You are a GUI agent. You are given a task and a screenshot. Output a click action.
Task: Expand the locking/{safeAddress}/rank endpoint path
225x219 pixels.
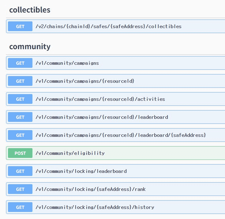[x=91, y=189]
